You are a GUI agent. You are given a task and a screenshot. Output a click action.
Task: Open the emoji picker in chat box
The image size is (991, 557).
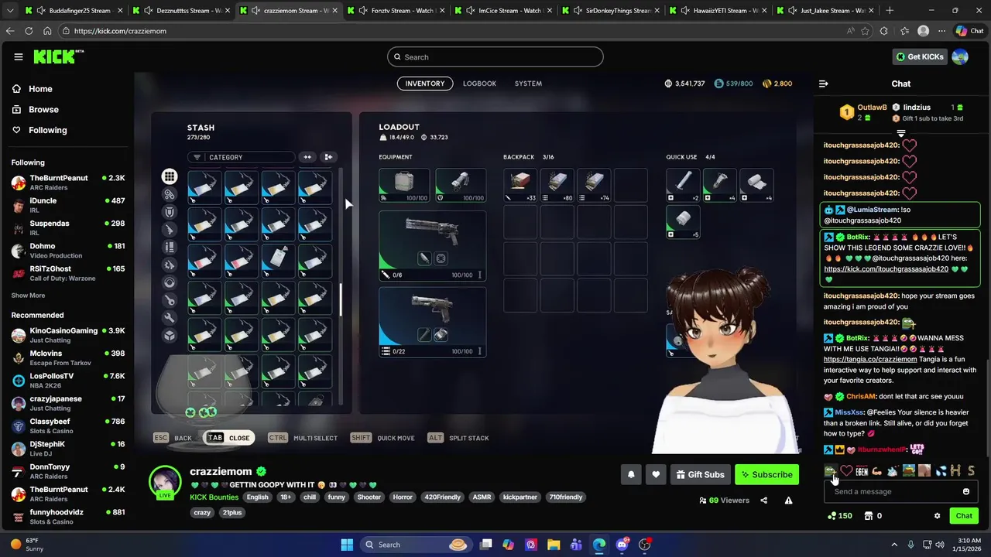966,491
